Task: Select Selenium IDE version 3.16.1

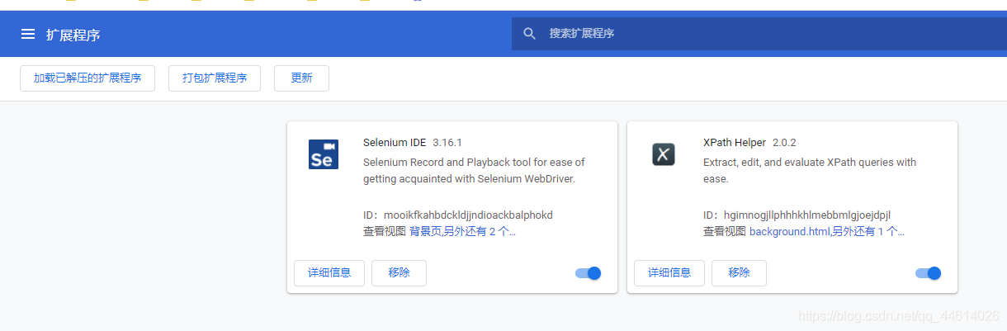Action: point(447,142)
